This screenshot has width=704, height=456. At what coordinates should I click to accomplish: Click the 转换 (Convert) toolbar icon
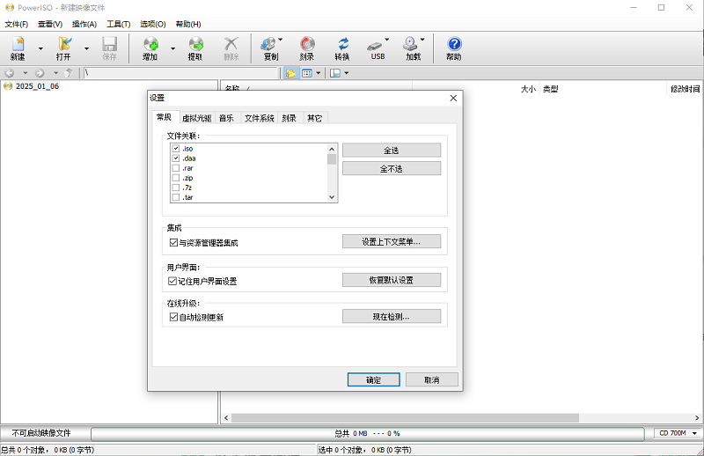click(x=342, y=48)
